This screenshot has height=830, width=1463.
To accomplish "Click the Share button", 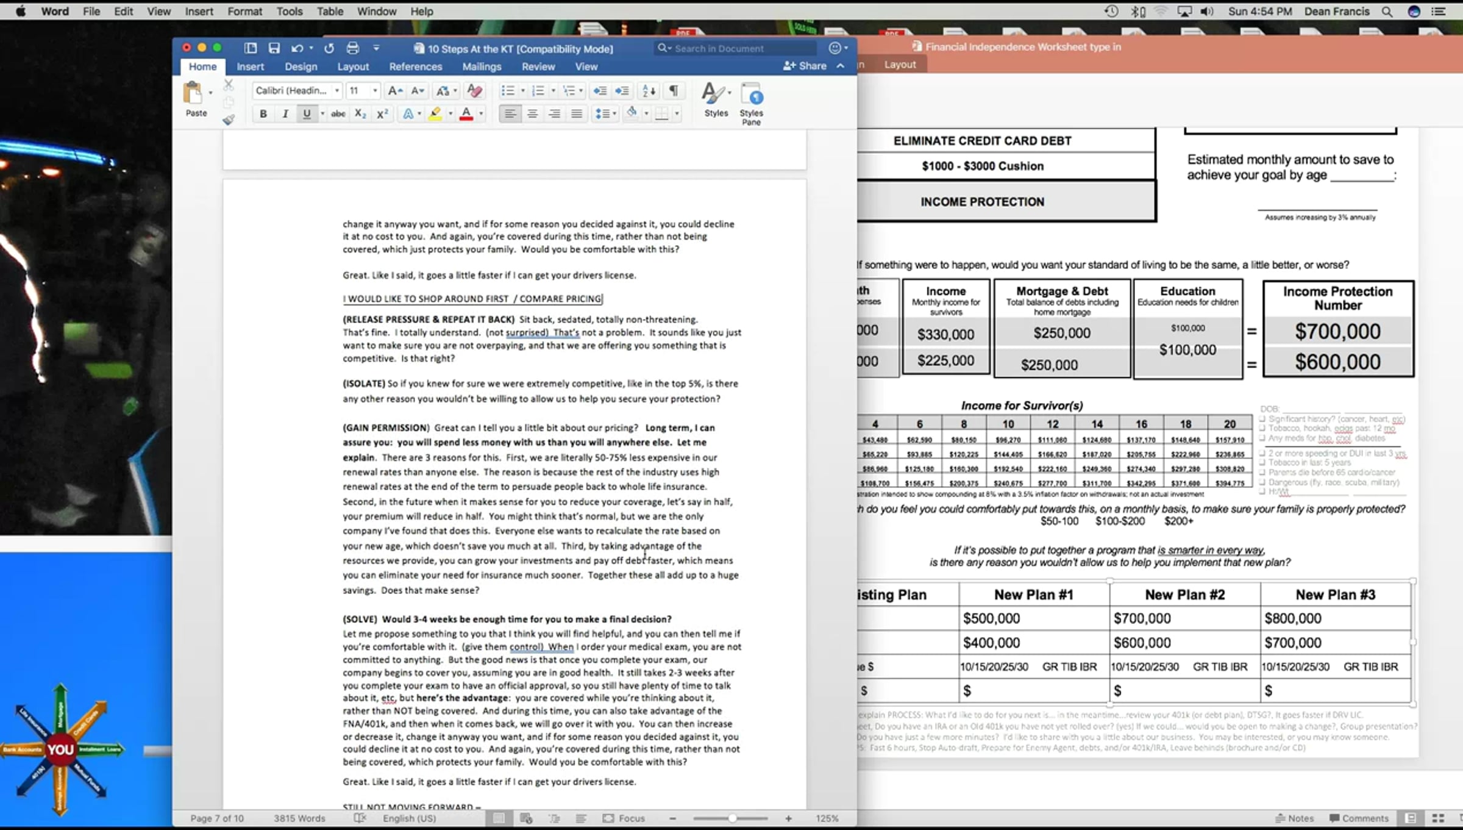I will tap(805, 66).
